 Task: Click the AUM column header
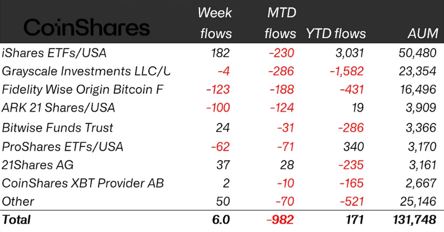coord(423,34)
